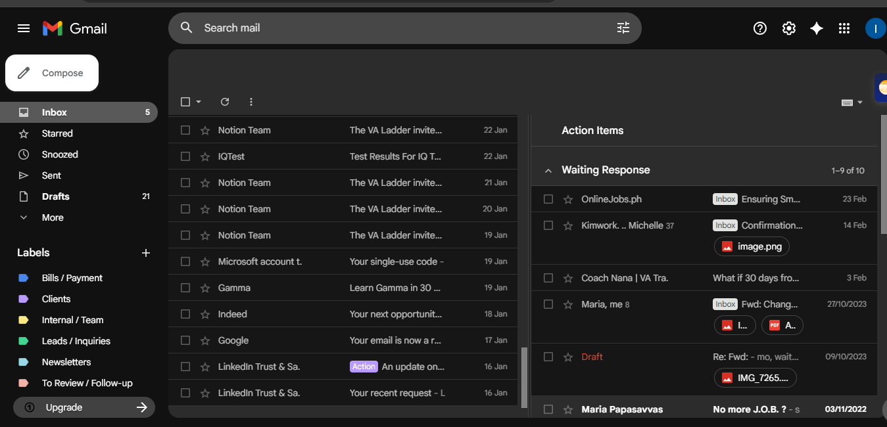Image resolution: width=887 pixels, height=427 pixels.
Task: Open the More options three-dot menu
Action: [251, 102]
